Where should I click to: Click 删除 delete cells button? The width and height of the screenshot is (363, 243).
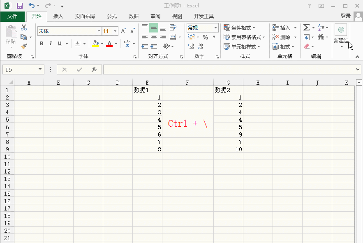coord(282,37)
